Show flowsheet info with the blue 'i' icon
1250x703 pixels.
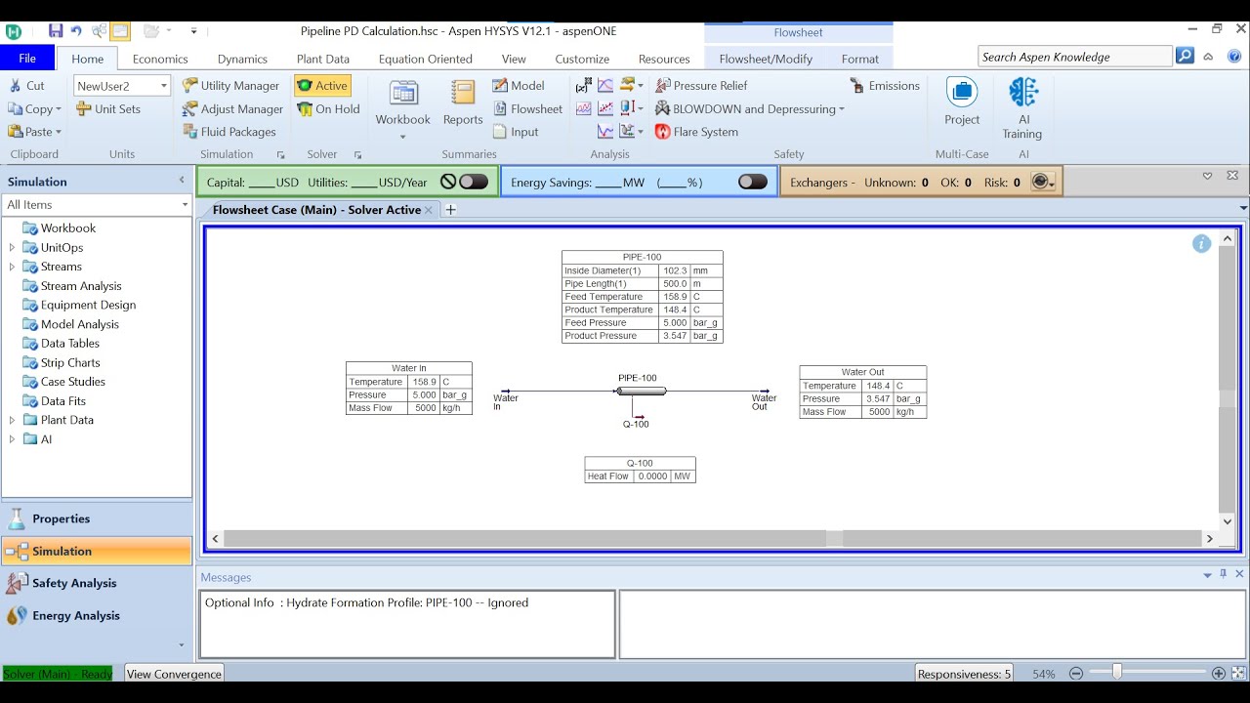[1201, 244]
